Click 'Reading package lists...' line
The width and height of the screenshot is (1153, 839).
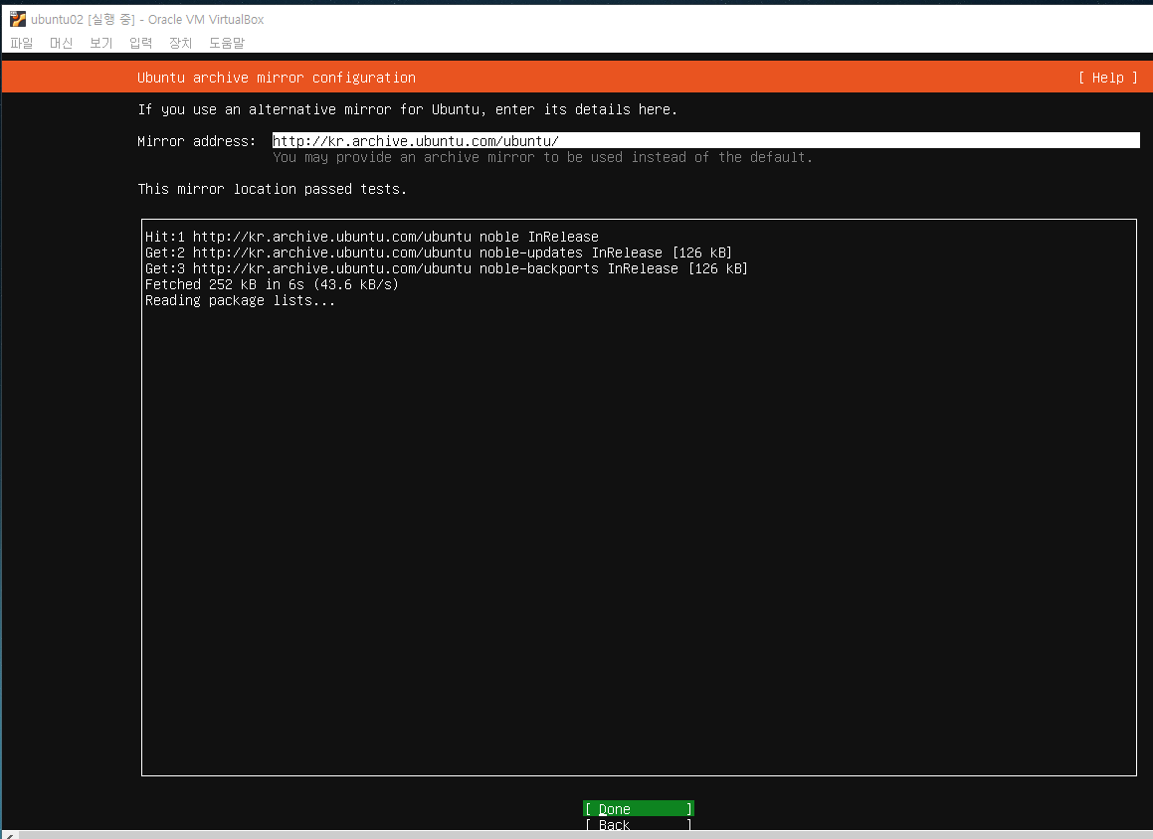[240, 300]
